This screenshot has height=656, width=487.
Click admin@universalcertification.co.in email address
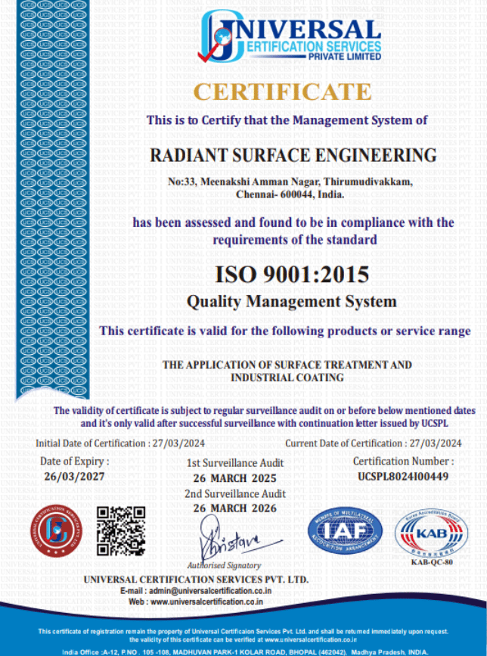210,591
